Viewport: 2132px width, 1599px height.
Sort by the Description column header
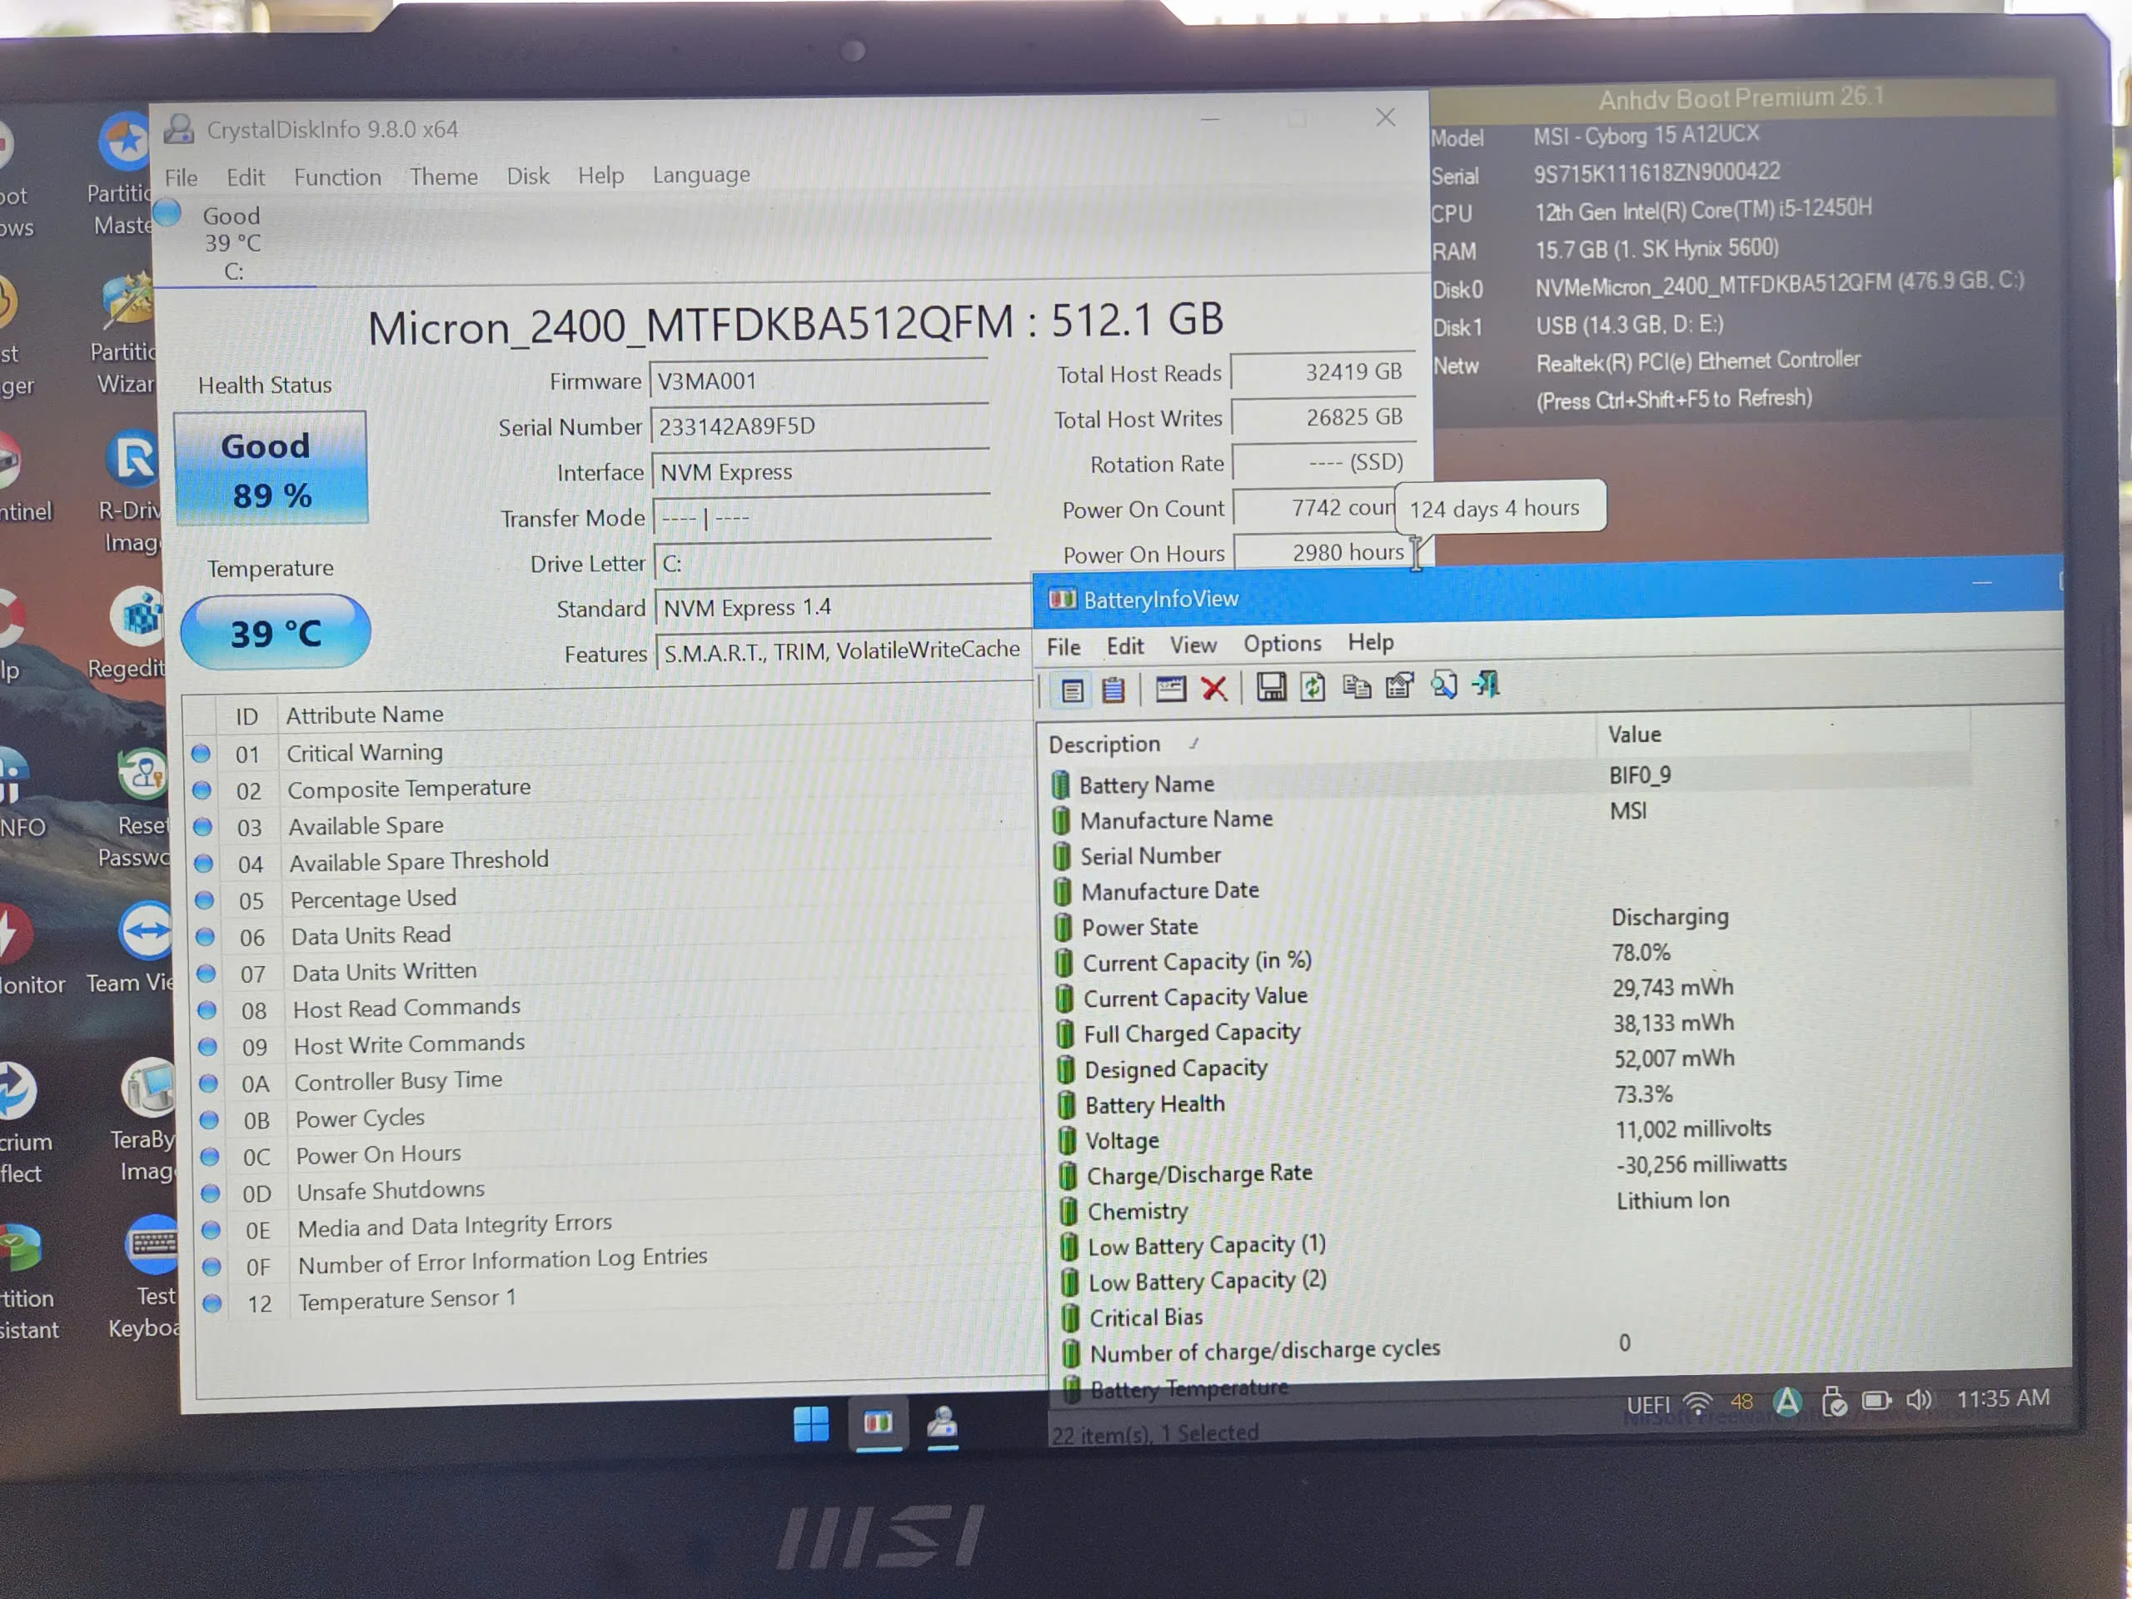1318,742
